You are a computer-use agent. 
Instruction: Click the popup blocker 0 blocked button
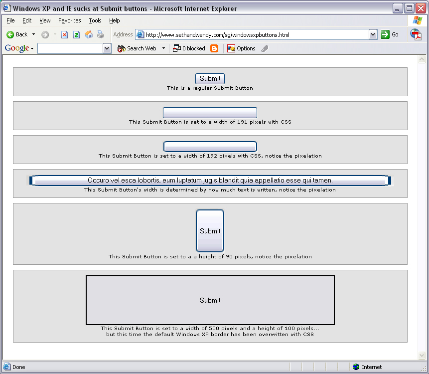pyautogui.click(x=189, y=48)
